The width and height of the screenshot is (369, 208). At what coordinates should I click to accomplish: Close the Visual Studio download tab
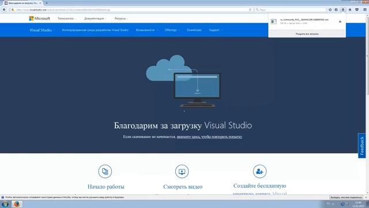coord(40,3)
